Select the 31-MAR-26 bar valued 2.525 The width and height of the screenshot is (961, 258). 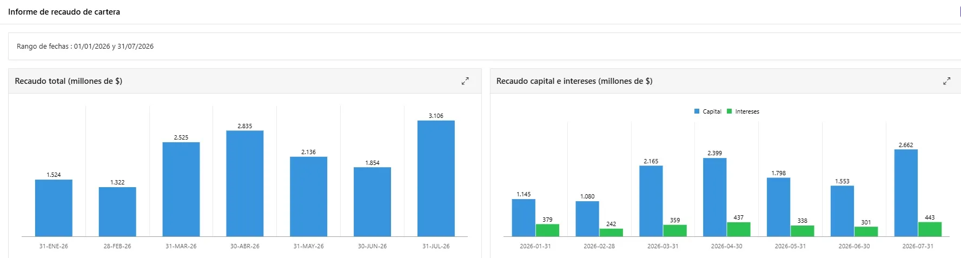tap(181, 189)
